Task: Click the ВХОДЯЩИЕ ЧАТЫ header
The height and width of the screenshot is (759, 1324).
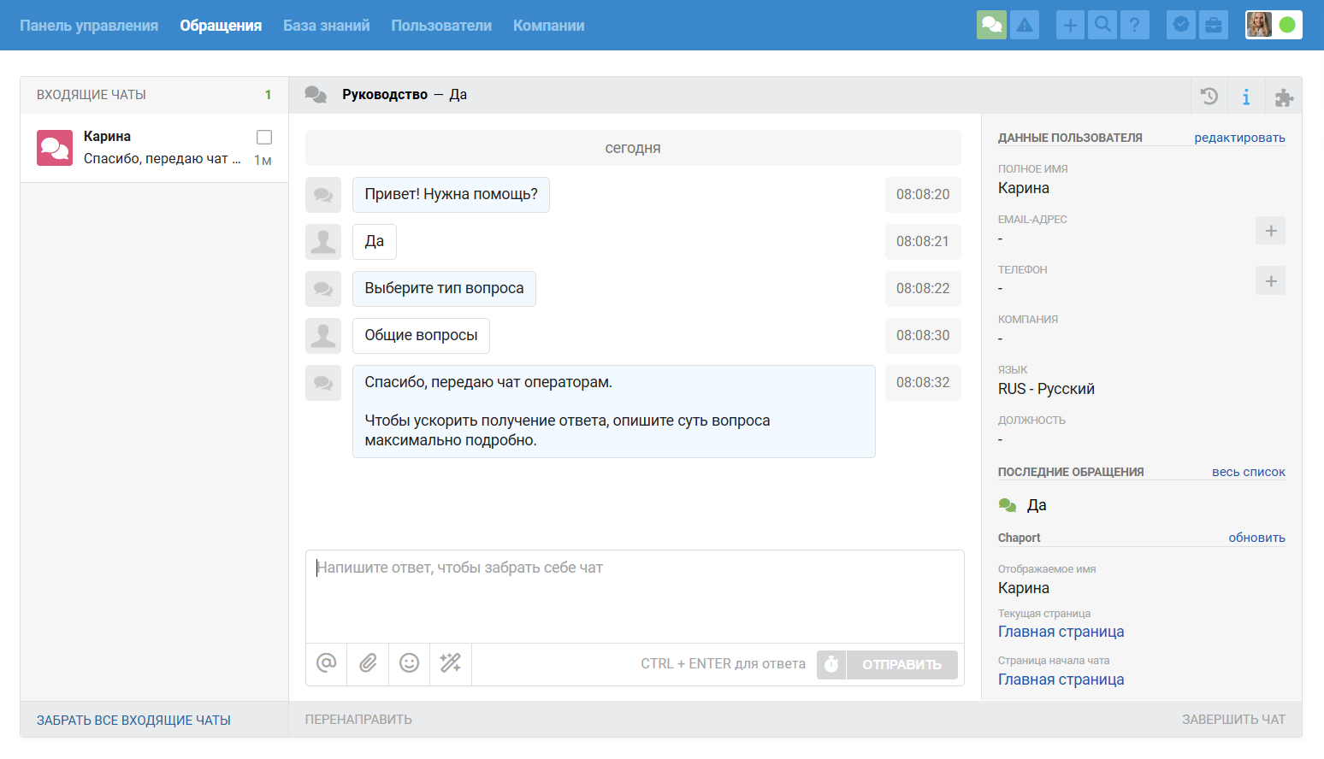Action: click(92, 95)
